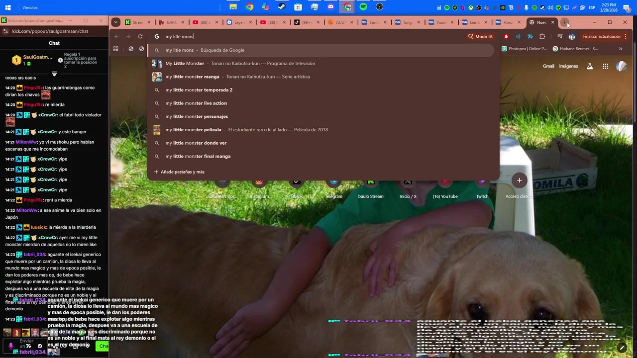Open the Photopea bookmark
Image resolution: width=637 pixels, height=358 pixels.
tap(524, 49)
